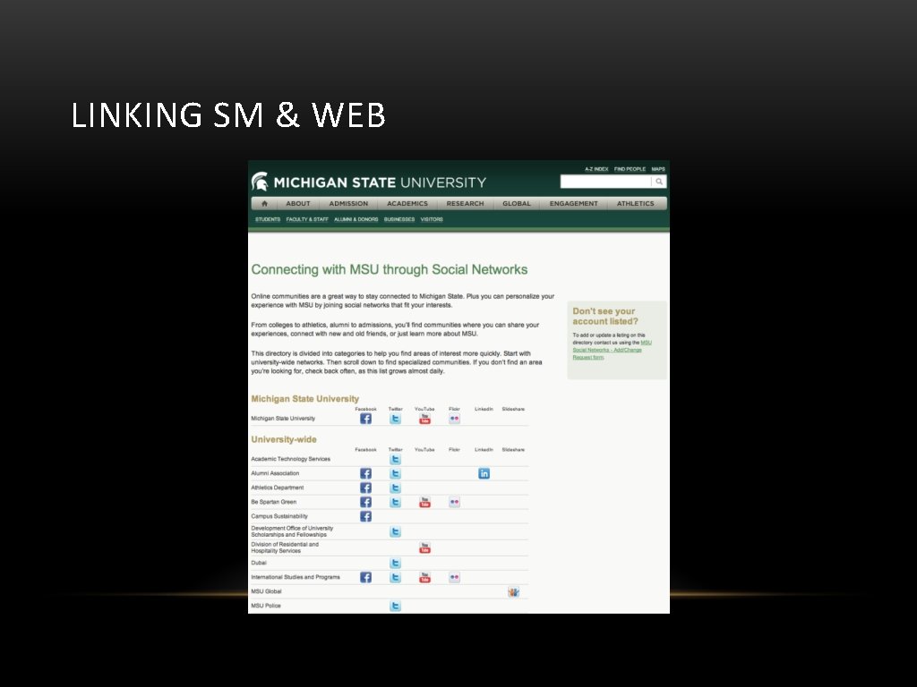Open MSU Global Slideshare icon
The image size is (917, 687).
coord(513,592)
